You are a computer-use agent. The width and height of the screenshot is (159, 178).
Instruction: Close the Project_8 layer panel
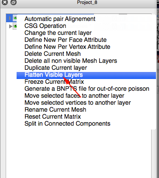tap(5, 2)
